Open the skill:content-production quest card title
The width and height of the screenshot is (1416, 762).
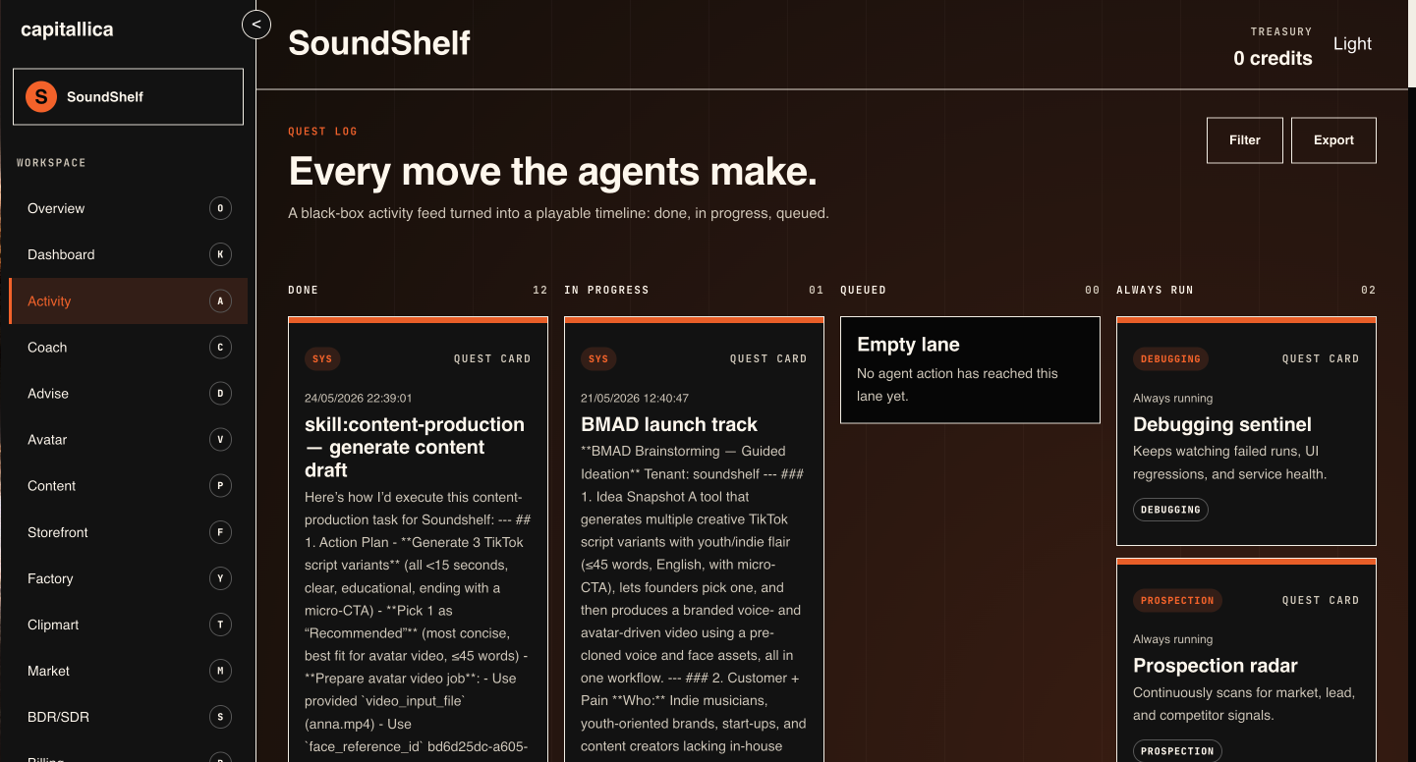click(415, 447)
